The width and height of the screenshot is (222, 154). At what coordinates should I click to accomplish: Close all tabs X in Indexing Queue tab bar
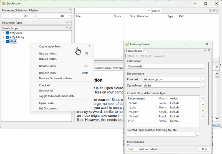[209, 50]
